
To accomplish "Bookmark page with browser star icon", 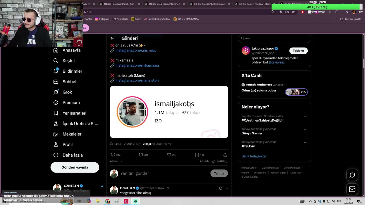I will pyautogui.click(x=293, y=12).
